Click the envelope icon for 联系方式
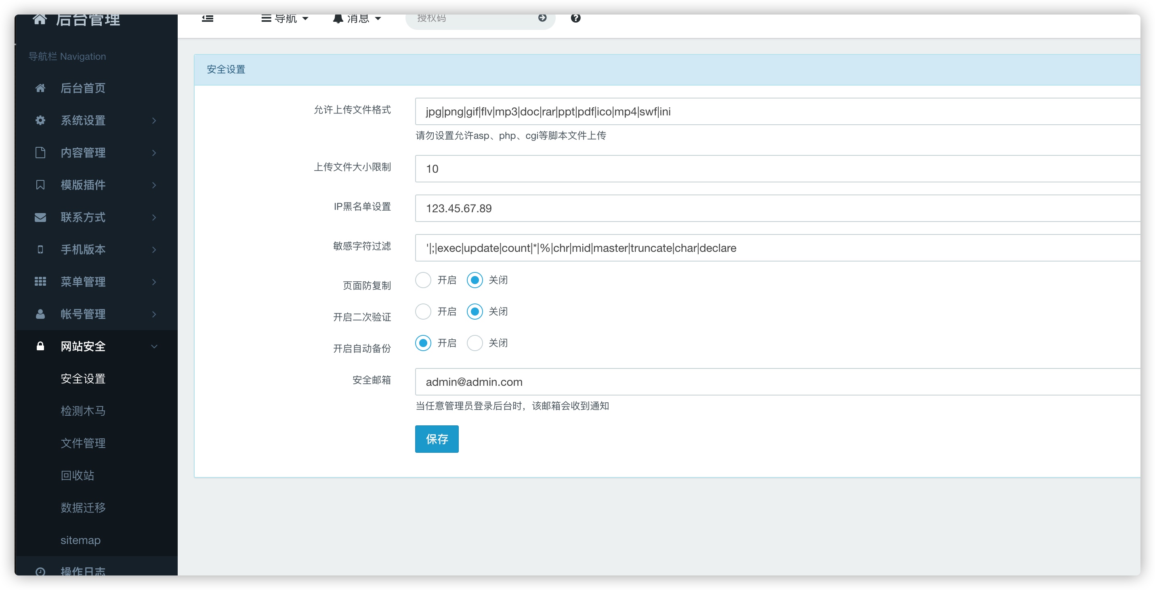This screenshot has height=590, width=1155. pyautogui.click(x=40, y=217)
